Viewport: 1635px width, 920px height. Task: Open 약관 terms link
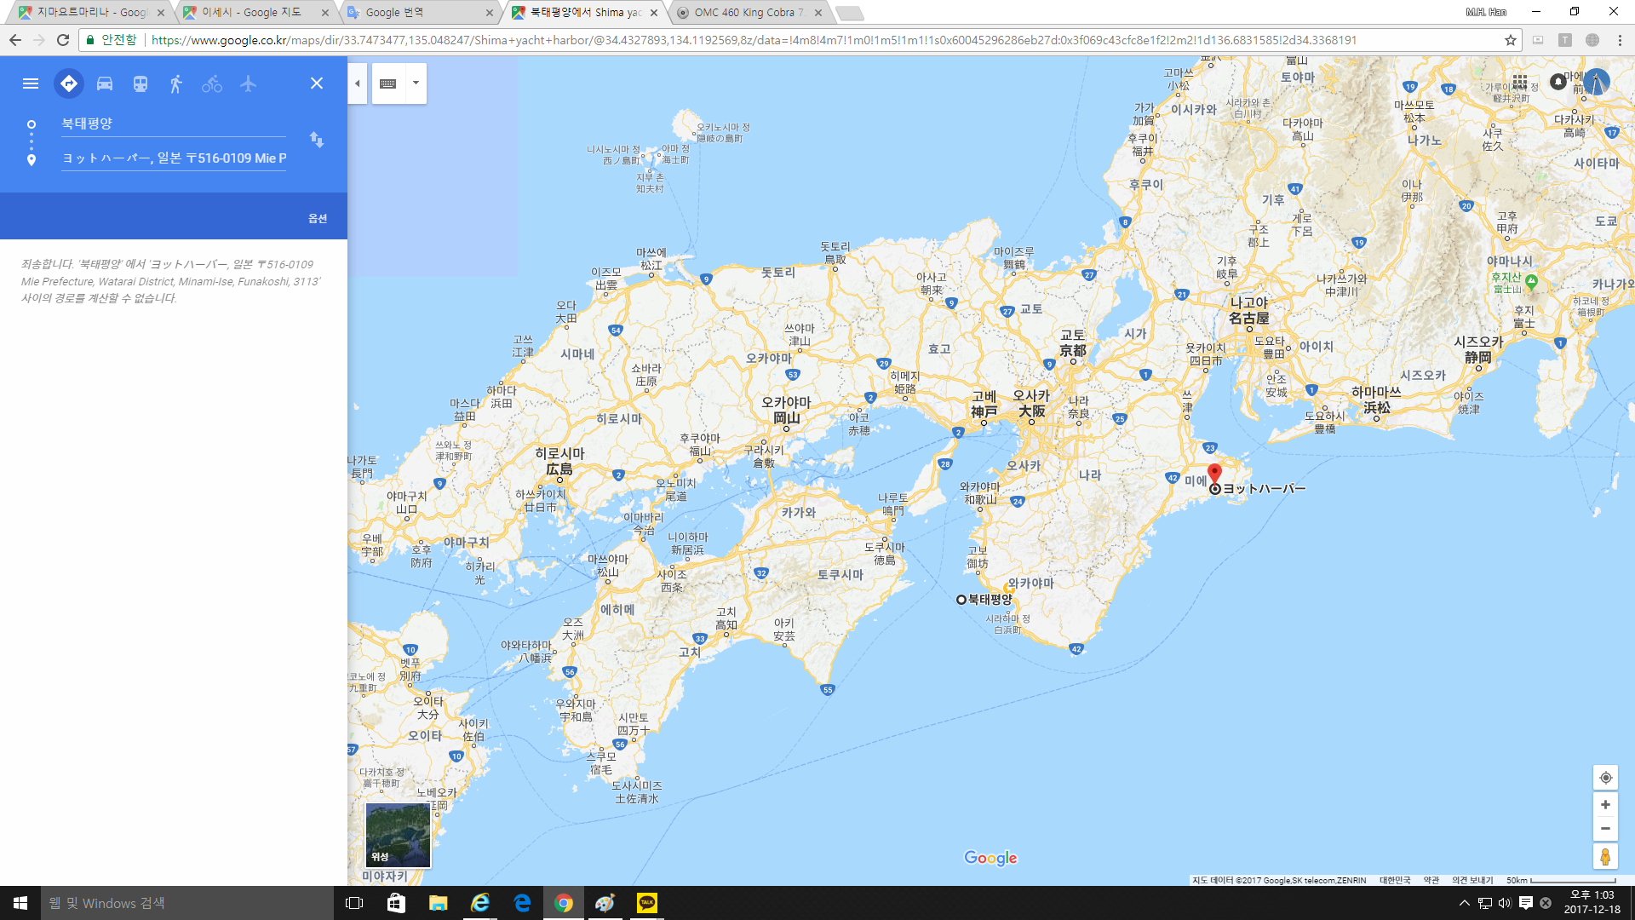tap(1431, 880)
